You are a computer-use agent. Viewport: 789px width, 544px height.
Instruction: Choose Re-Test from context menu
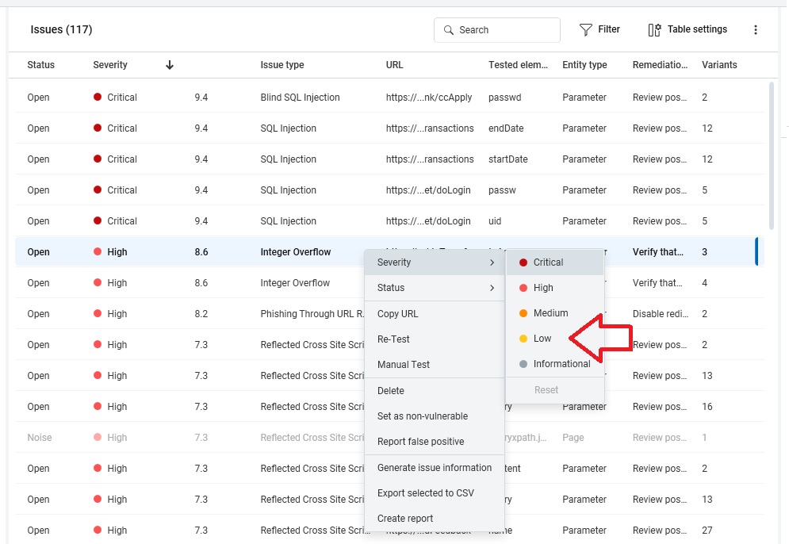click(393, 339)
